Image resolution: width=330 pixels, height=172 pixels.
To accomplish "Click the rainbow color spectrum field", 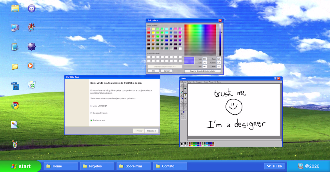I will (x=200, y=40).
